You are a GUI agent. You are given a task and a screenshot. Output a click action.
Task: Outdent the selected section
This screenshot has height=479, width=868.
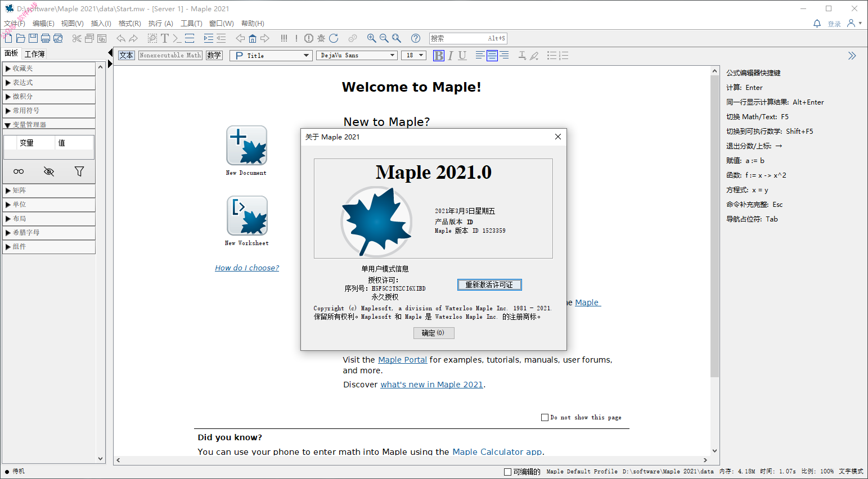pos(221,38)
